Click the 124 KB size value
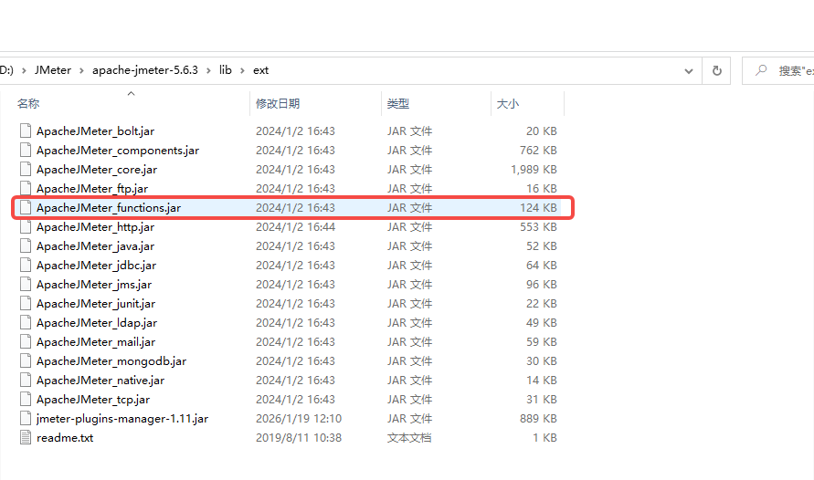The height and width of the screenshot is (480, 814). 538,208
